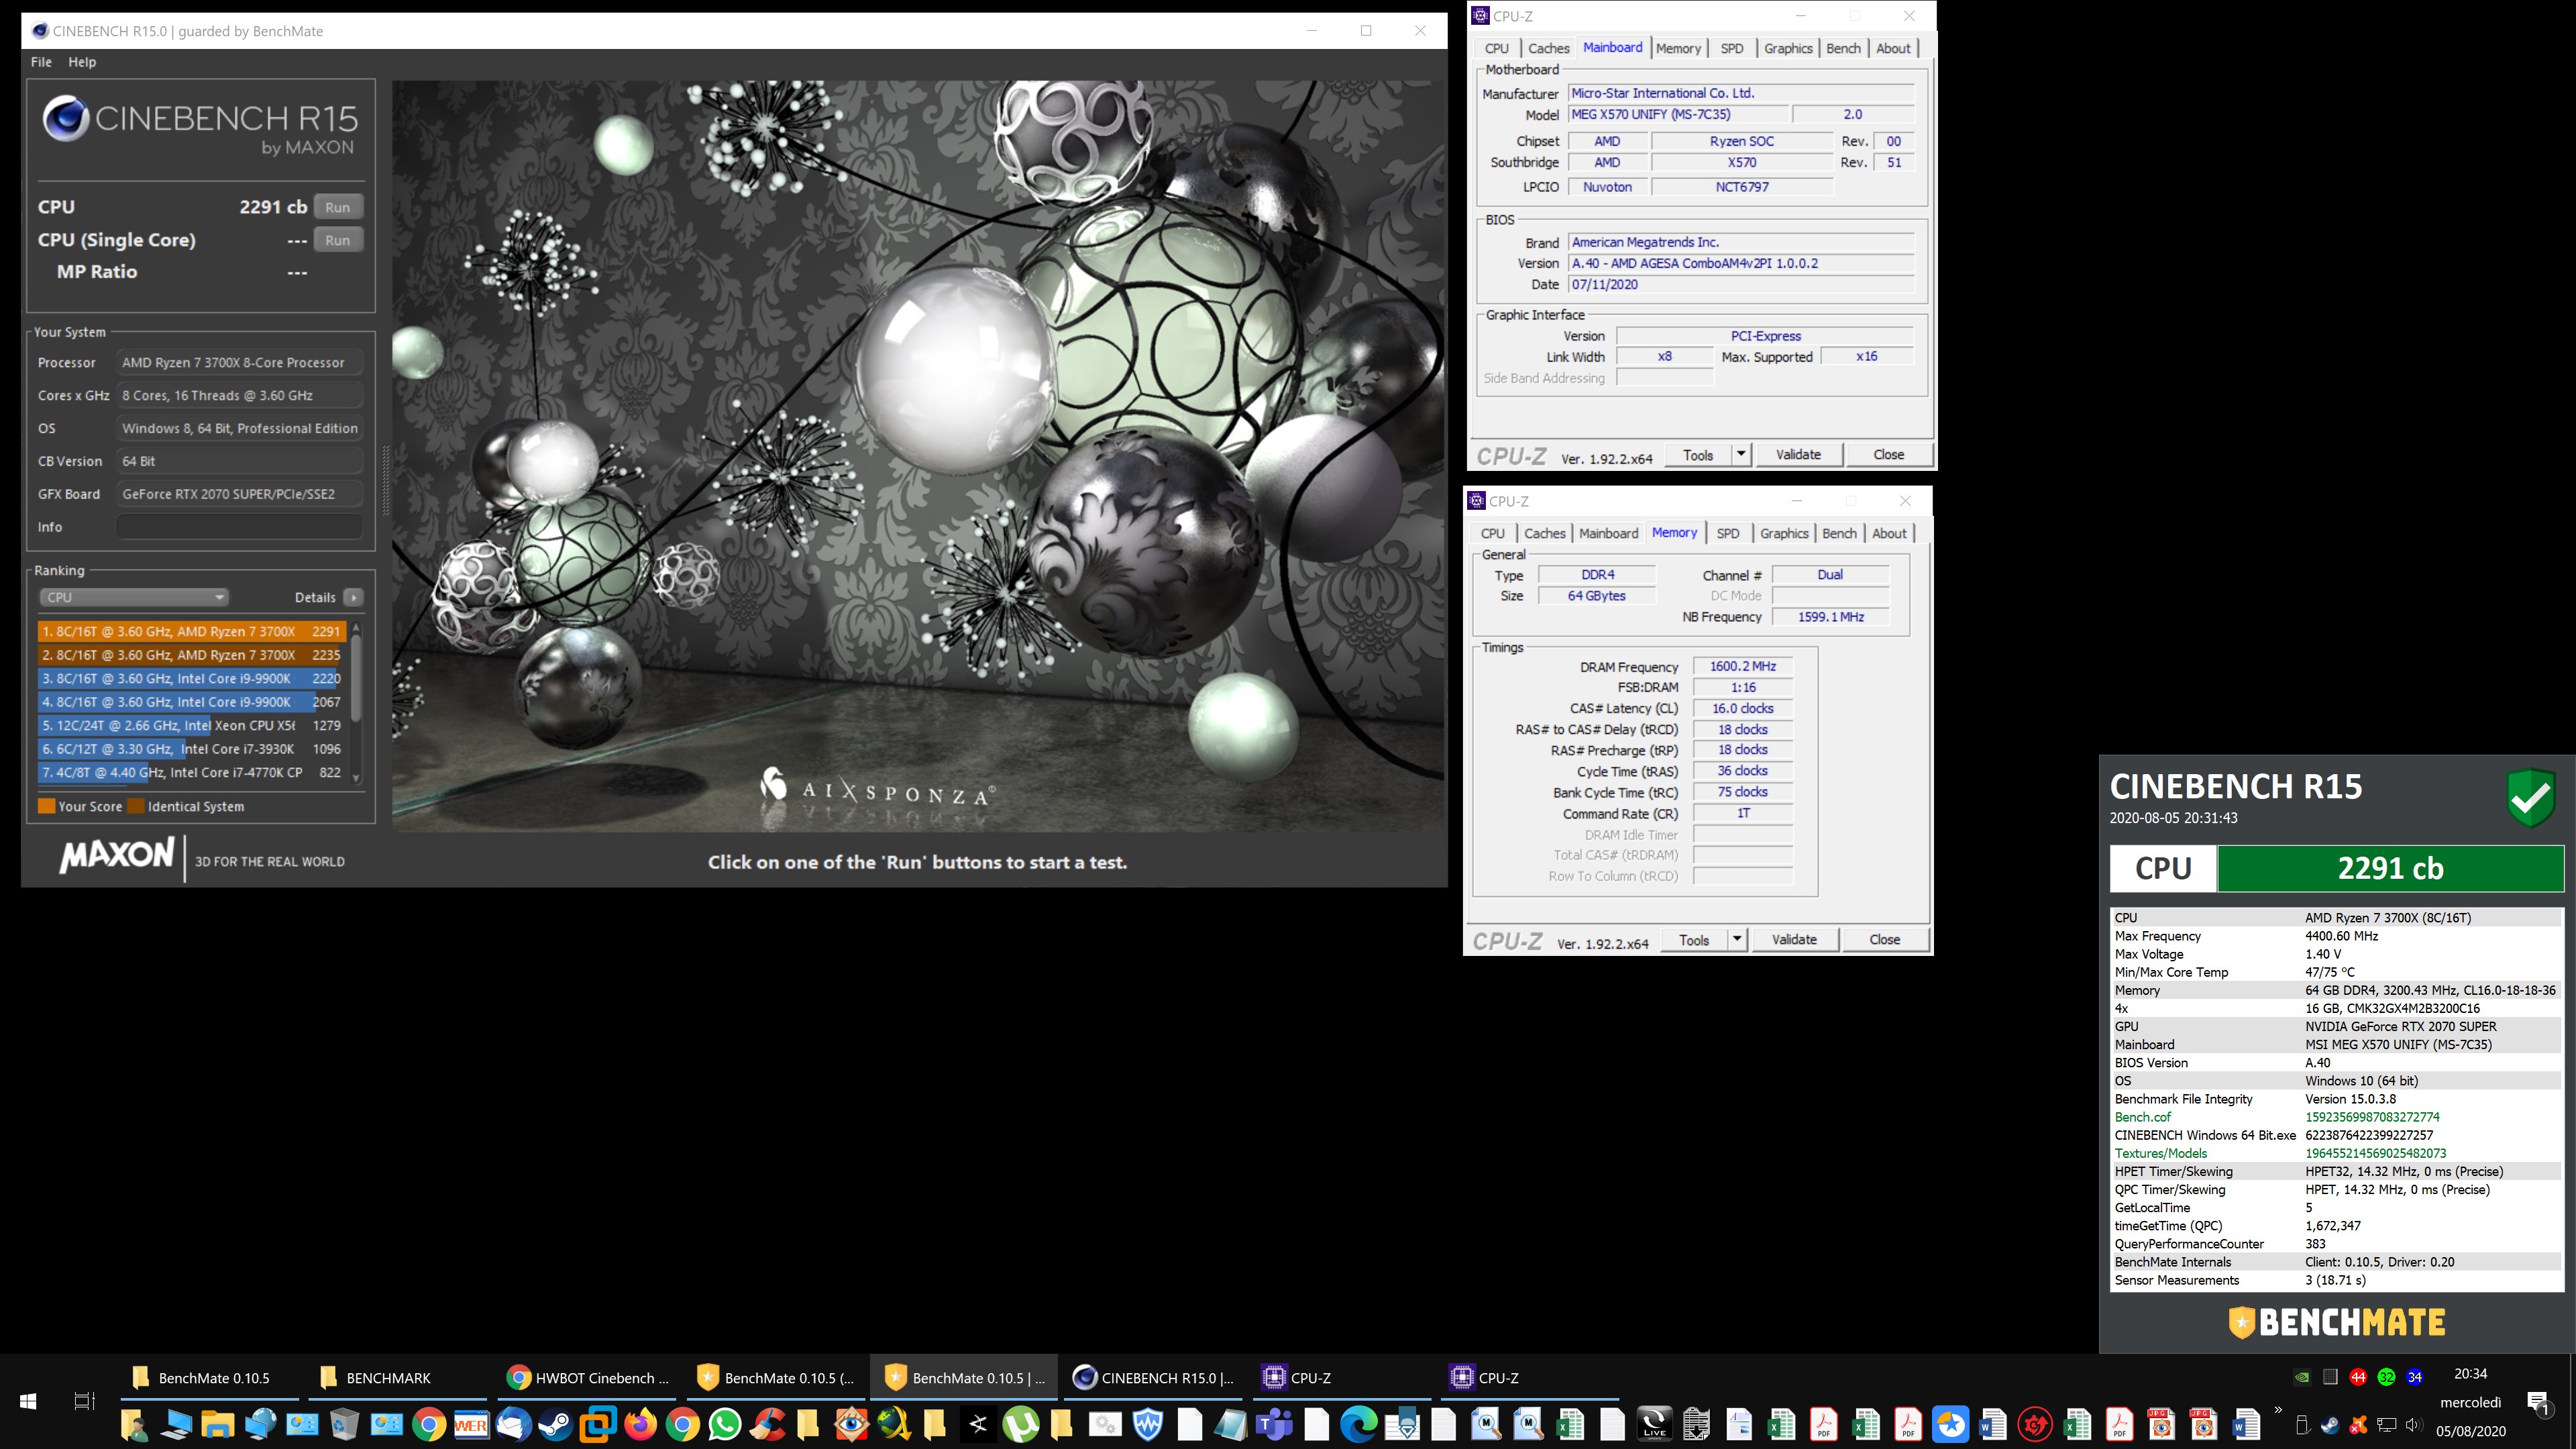
Task: Expand Tools dropdown arrow in CPU-Z Memory window
Action: [x=1737, y=940]
